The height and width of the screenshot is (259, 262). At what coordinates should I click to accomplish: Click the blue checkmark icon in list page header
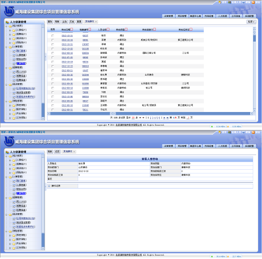[244, 2]
